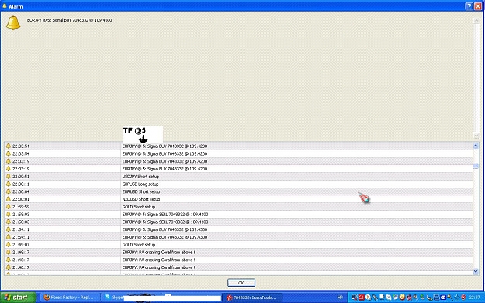This screenshot has height=303, width=485.
Task: Click bell icon of USDJPY Short setup row
Action: click(x=9, y=177)
